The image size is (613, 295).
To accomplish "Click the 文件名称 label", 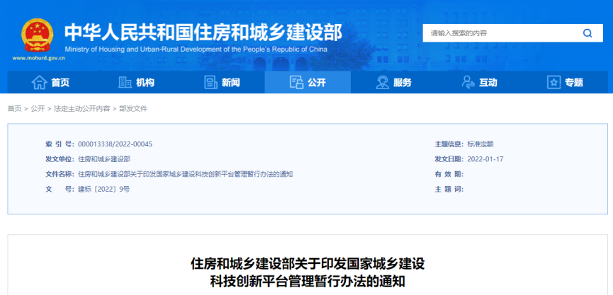I will 60,174.
